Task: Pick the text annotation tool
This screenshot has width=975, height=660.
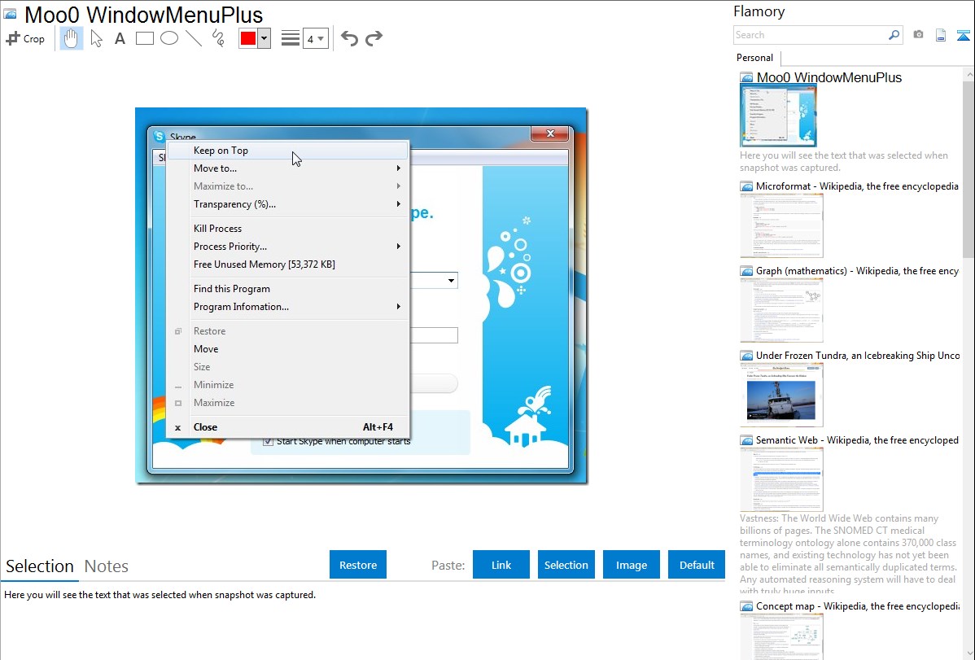Action: 120,38
